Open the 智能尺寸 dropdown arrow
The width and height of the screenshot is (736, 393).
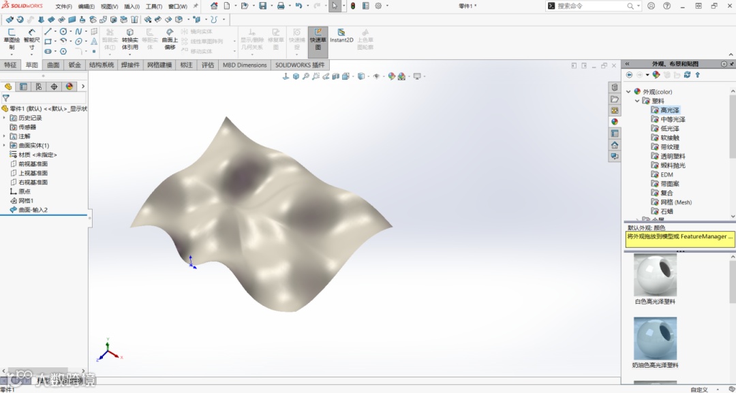(x=31, y=54)
